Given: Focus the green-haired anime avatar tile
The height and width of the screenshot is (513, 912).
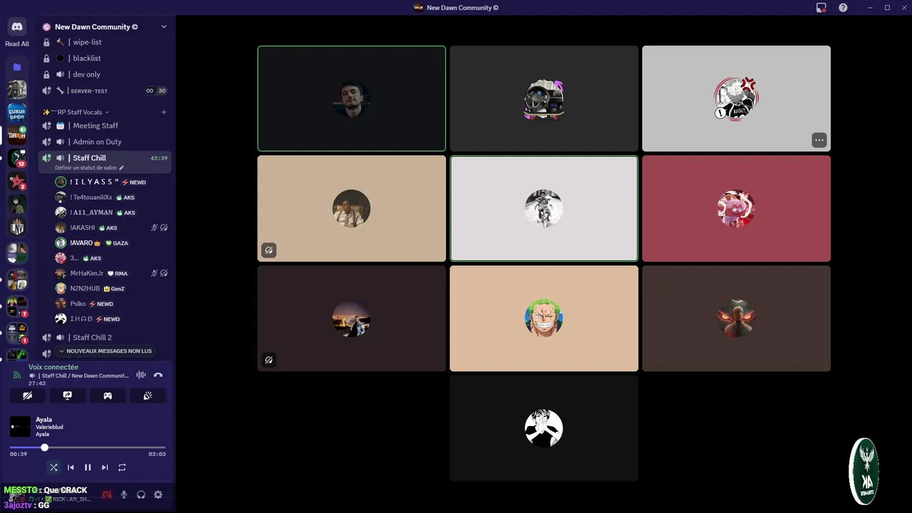Looking at the screenshot, I should coord(544,318).
